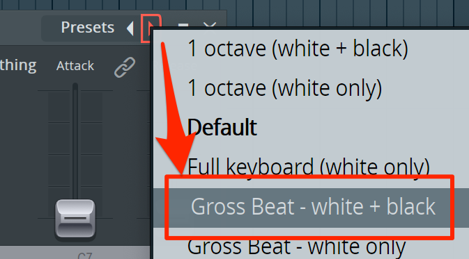Screen dimensions: 469x259
Task: Close the plugin window with X
Action: (210, 25)
